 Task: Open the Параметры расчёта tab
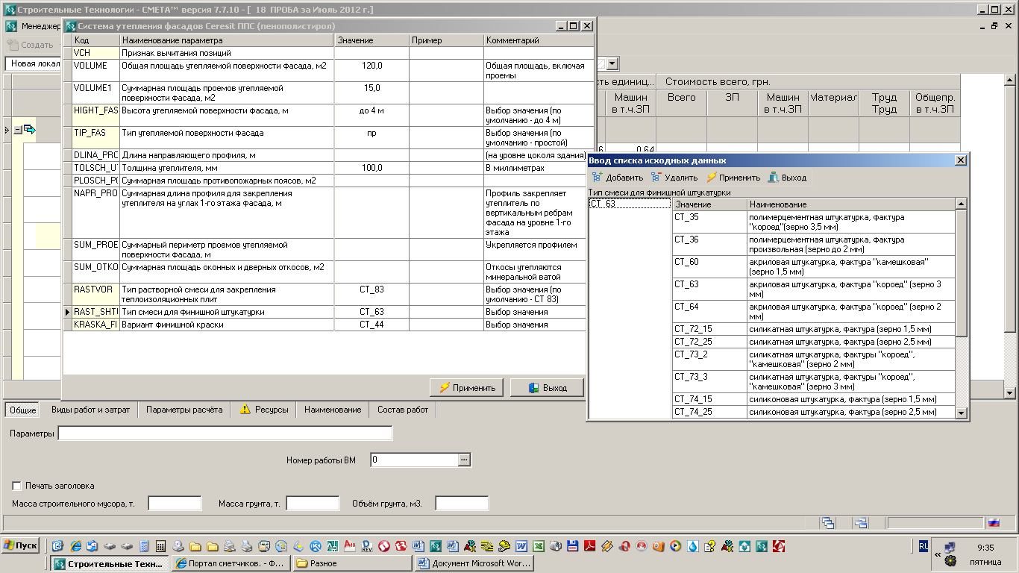184,410
